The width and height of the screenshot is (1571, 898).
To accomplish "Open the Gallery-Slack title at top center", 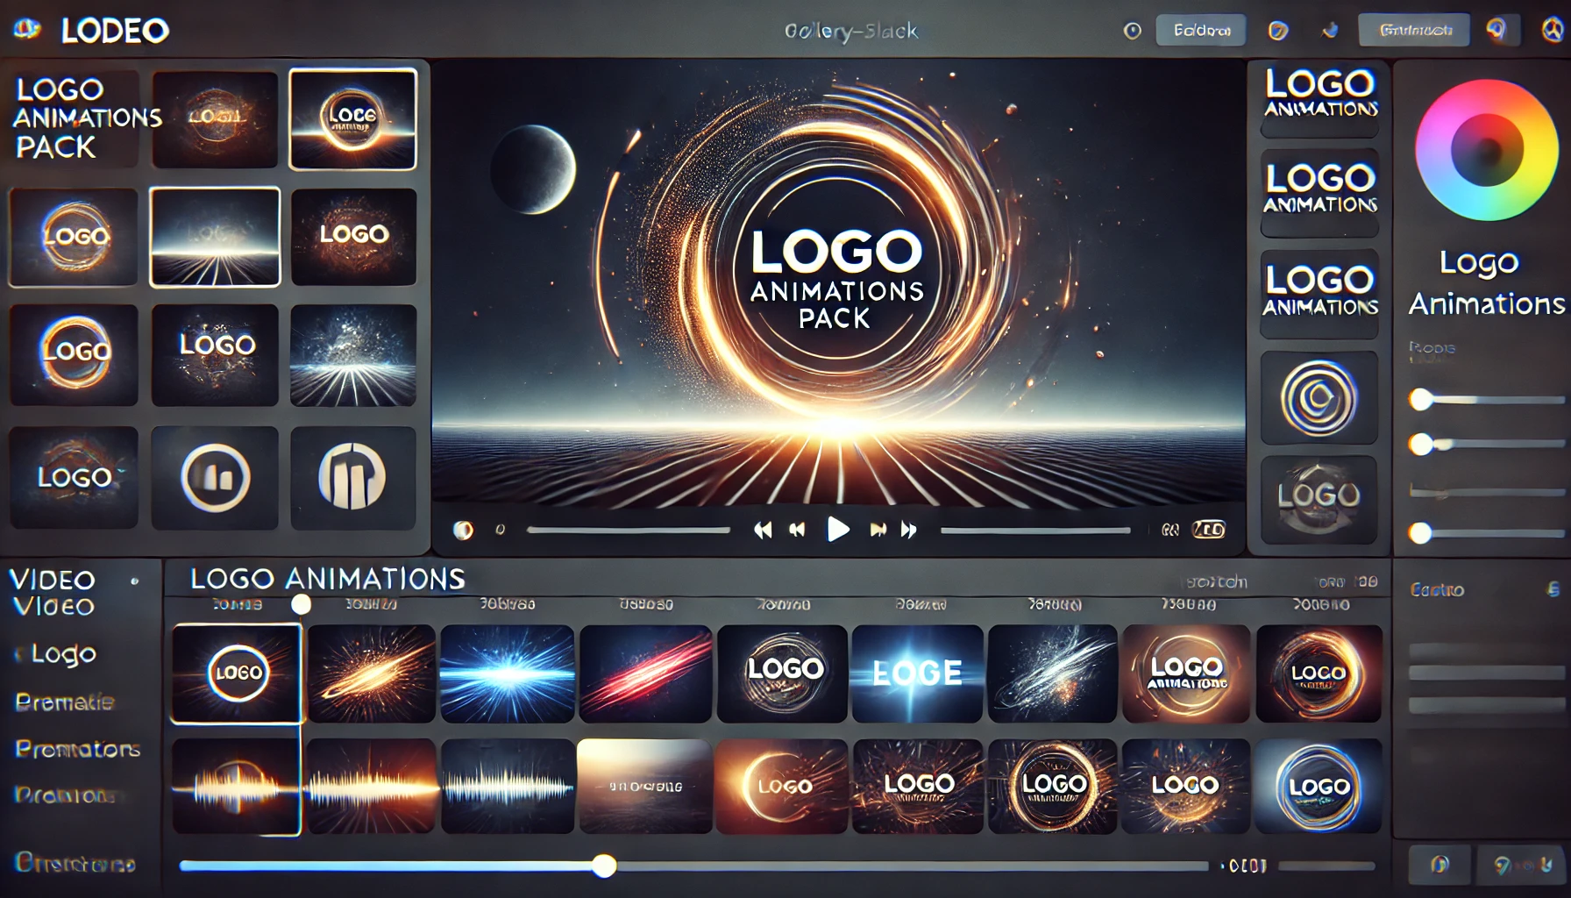I will click(850, 32).
